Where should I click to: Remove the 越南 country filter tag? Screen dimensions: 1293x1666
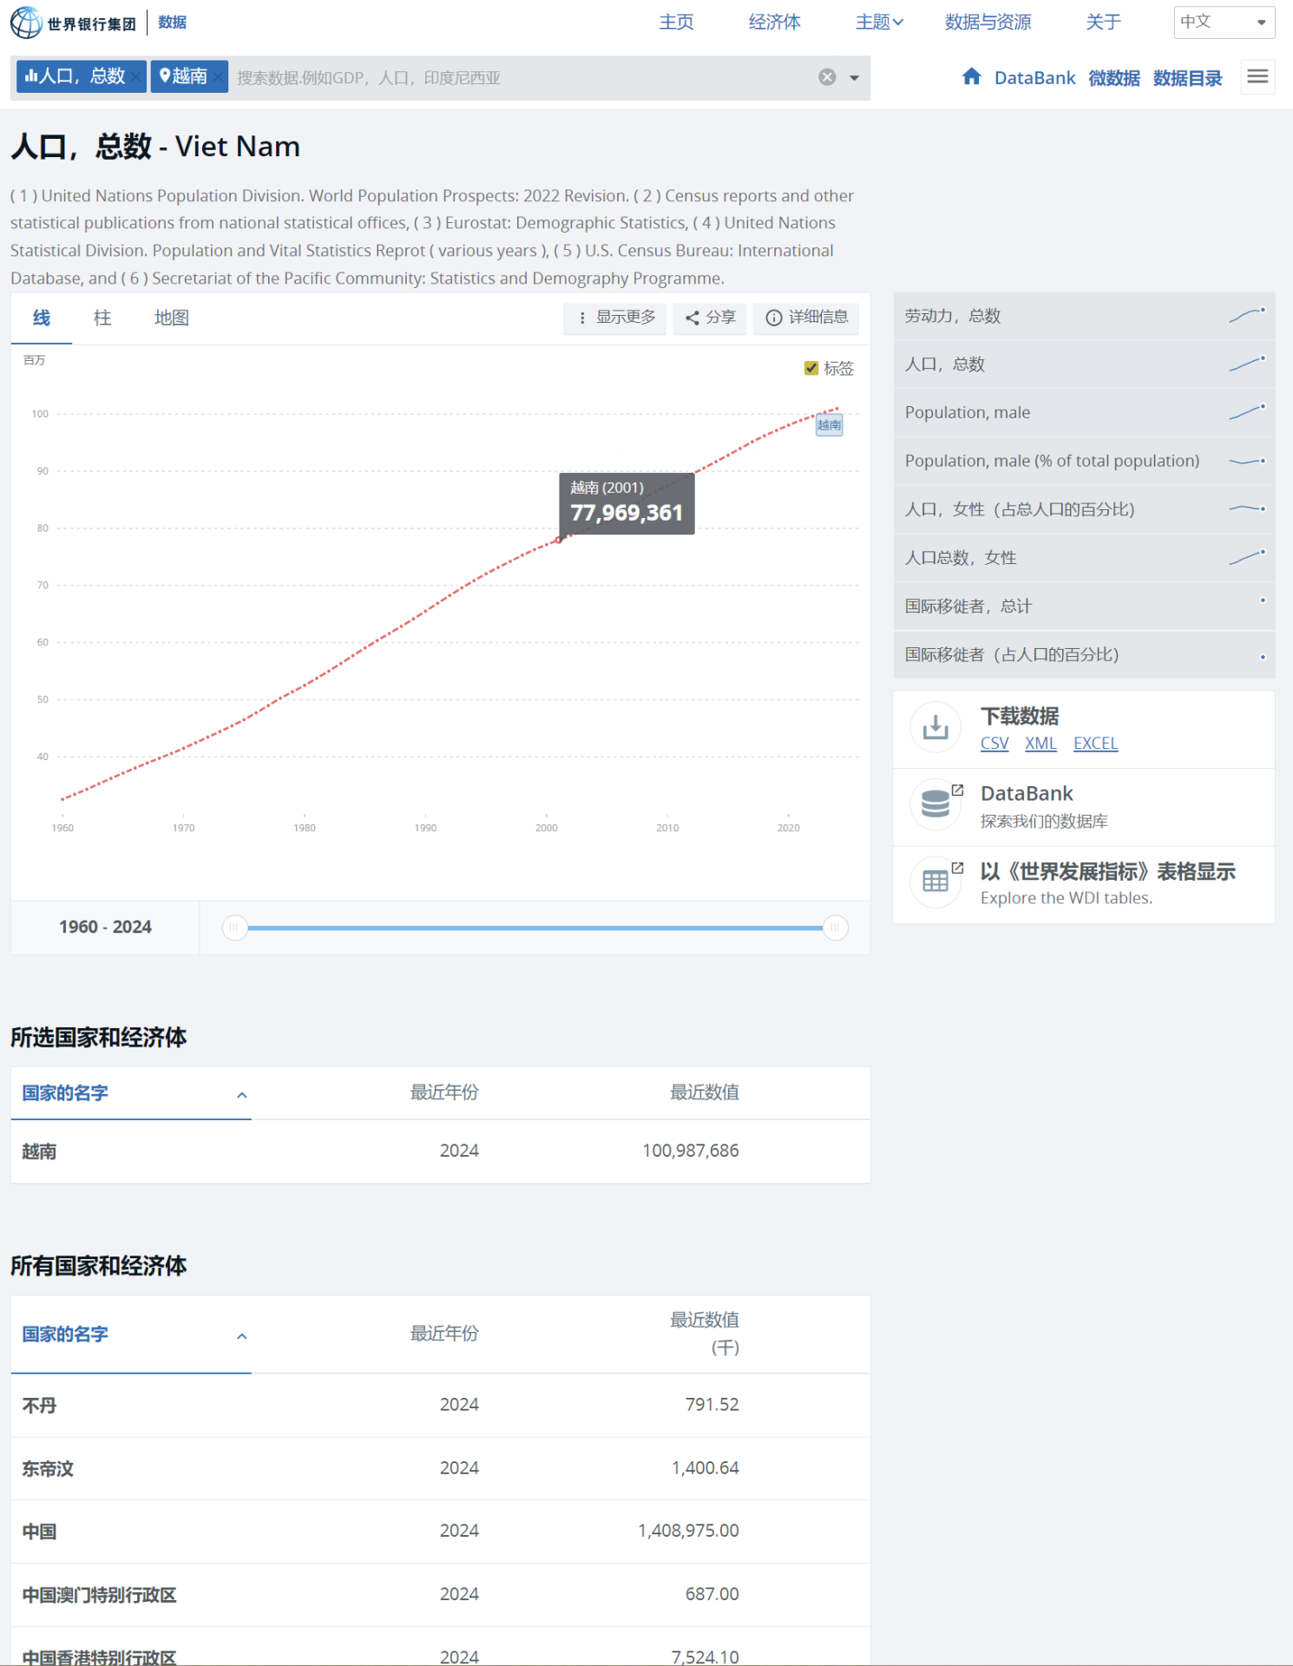pyautogui.click(x=219, y=77)
